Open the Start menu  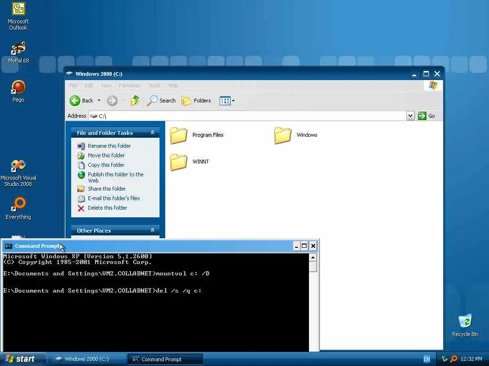pyautogui.click(x=22, y=359)
